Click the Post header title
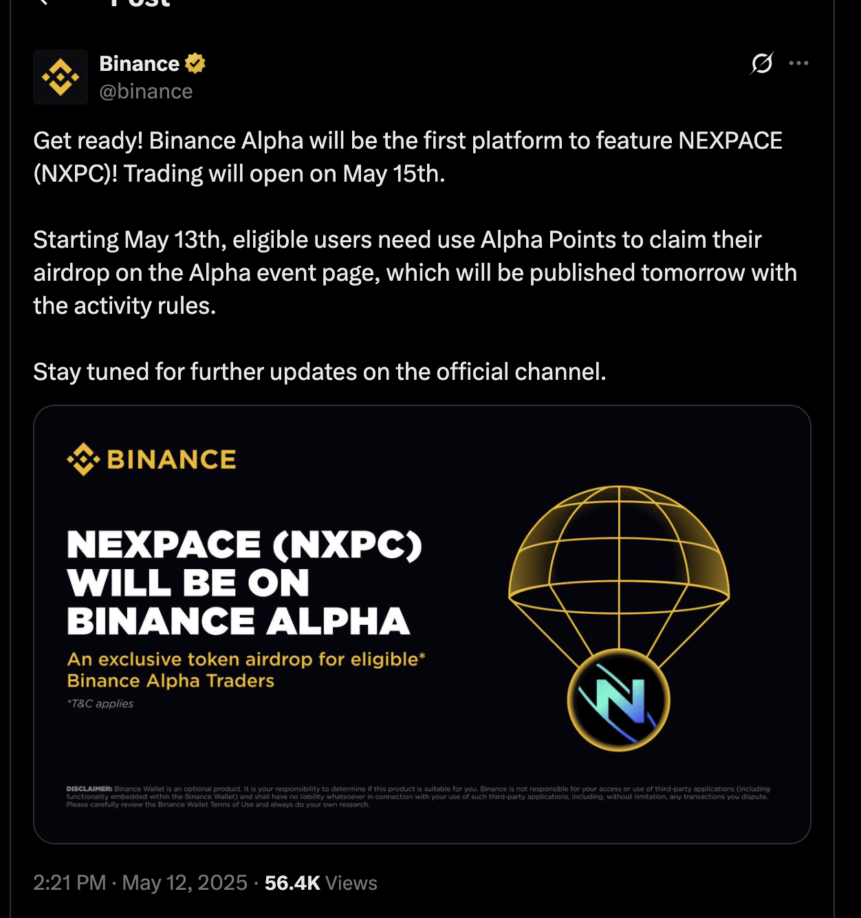The height and width of the screenshot is (918, 861). (x=140, y=3)
